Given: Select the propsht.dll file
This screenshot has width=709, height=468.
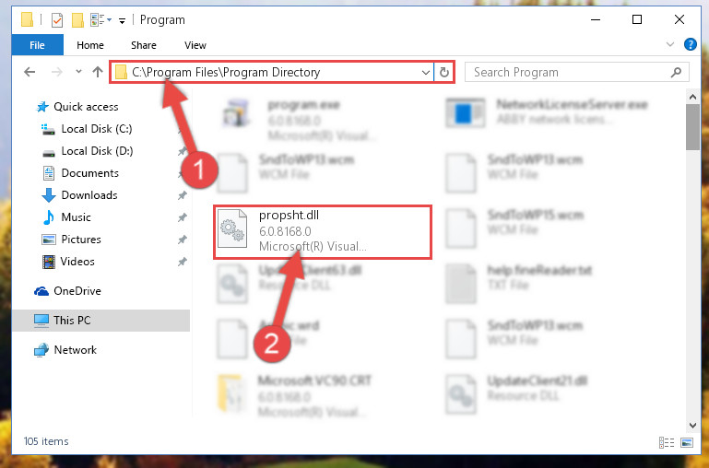Looking at the screenshot, I should tap(323, 232).
